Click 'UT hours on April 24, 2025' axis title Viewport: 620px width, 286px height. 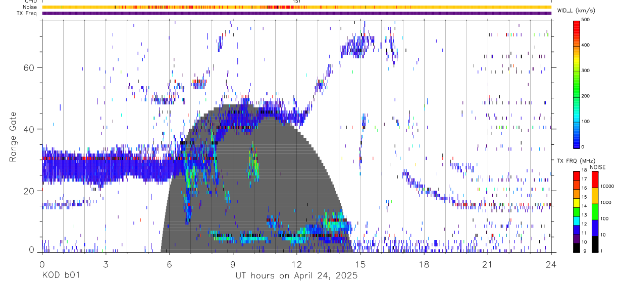(x=296, y=275)
